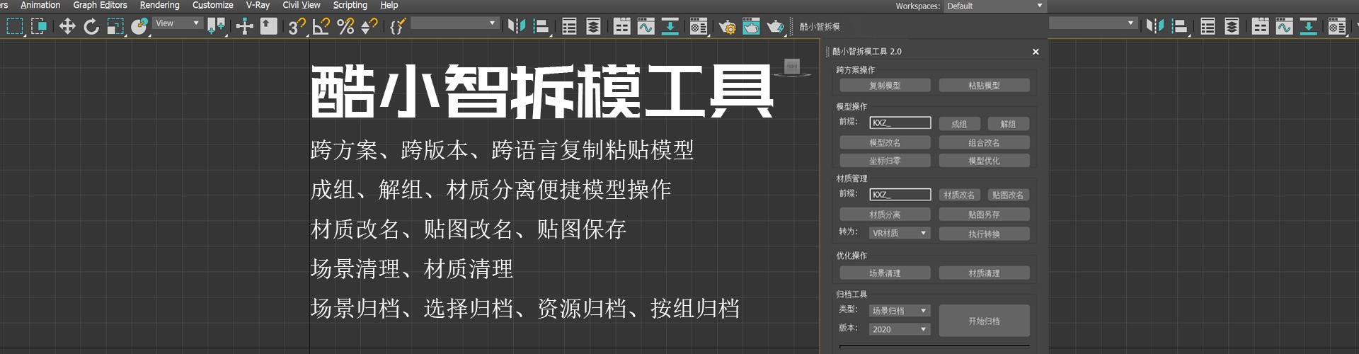Select the Move tool in toolbar

pos(67,27)
